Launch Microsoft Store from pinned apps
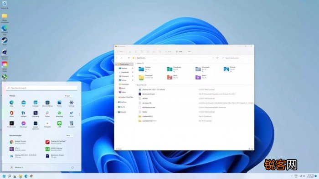This screenshot has width=319, height=179. coord(47,103)
